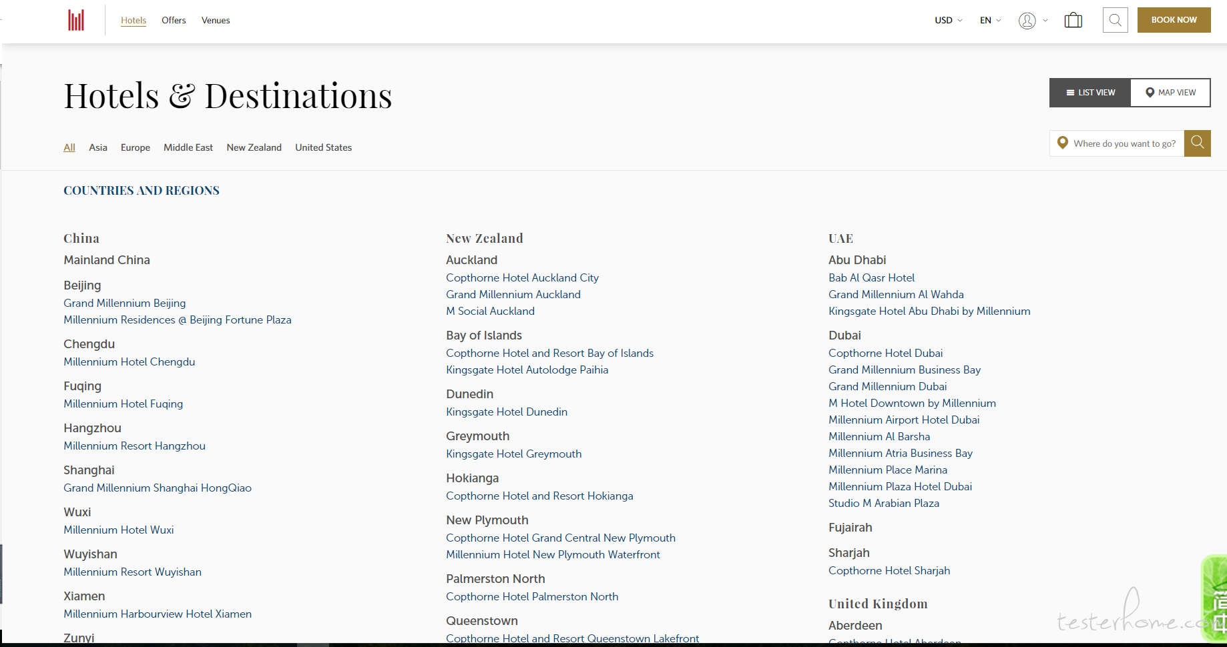Viewport: 1227px width, 647px height.
Task: Filter destinations by United States
Action: pyautogui.click(x=324, y=147)
